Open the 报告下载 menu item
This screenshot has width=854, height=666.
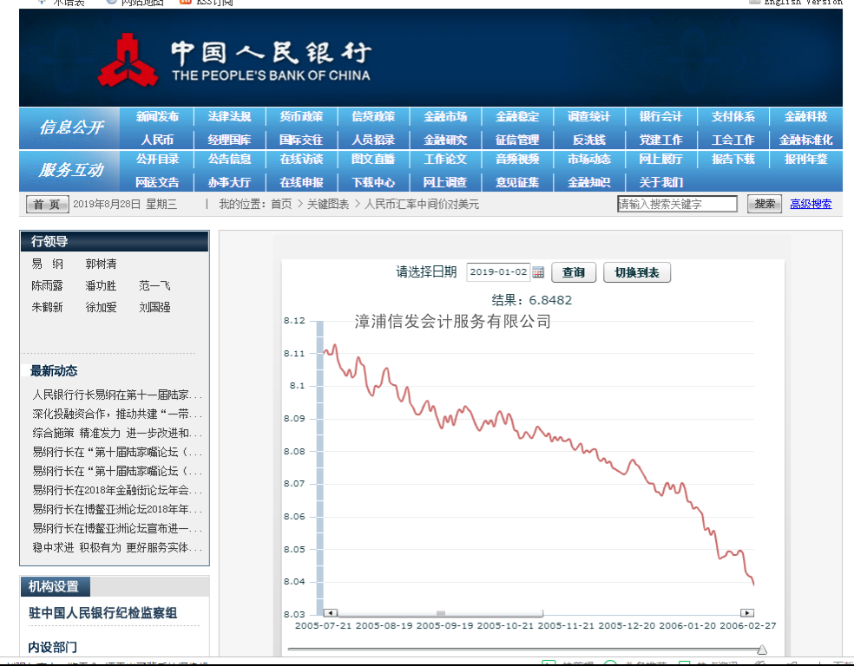coord(733,159)
